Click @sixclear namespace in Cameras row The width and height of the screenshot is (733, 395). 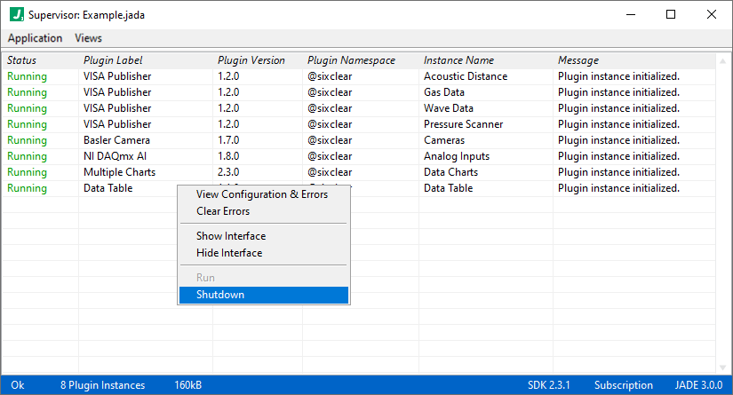tap(330, 140)
